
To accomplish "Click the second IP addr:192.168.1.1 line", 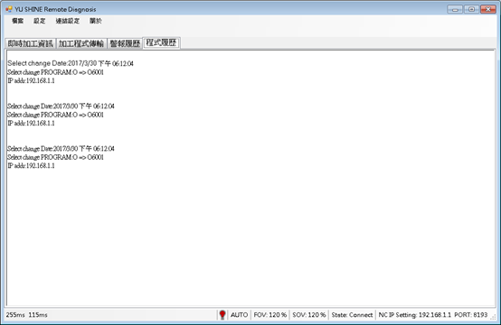I will tap(31, 123).
